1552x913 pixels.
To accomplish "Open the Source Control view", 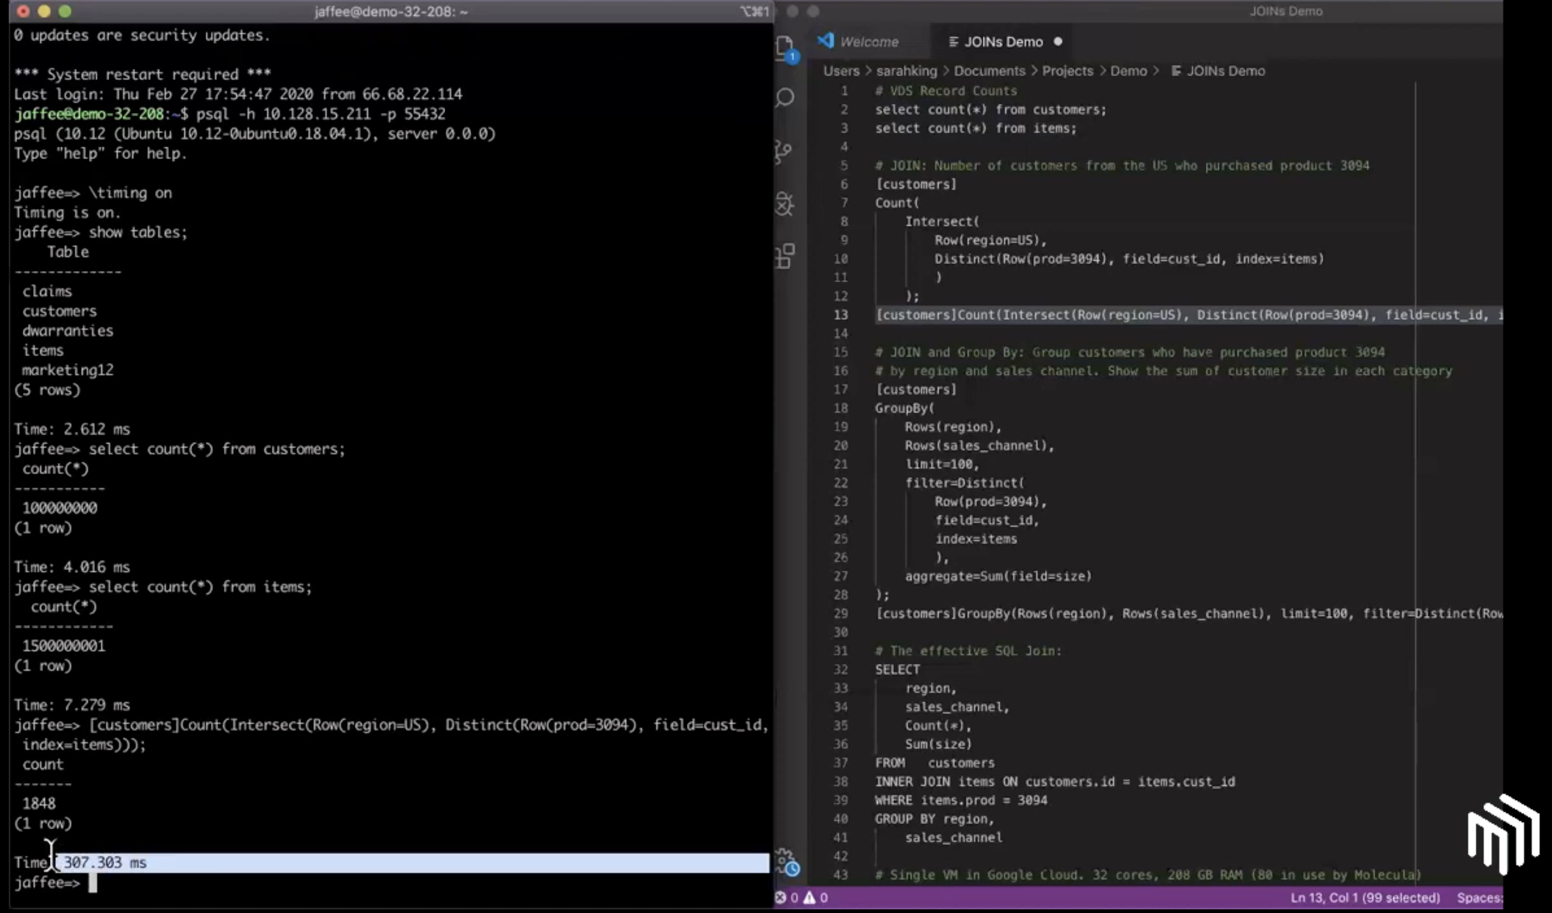I will pos(784,151).
